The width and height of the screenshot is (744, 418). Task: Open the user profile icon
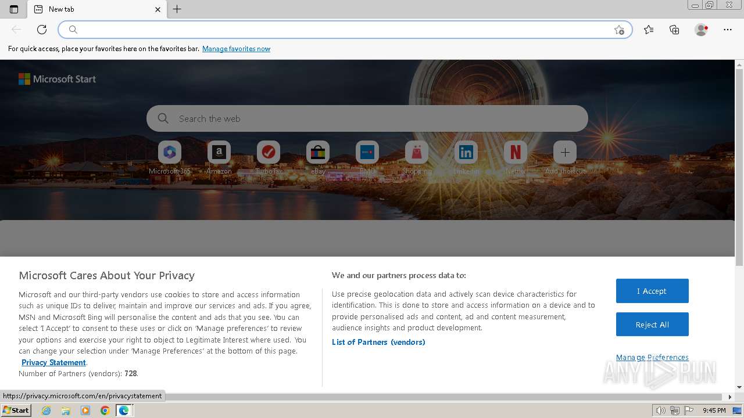(701, 30)
